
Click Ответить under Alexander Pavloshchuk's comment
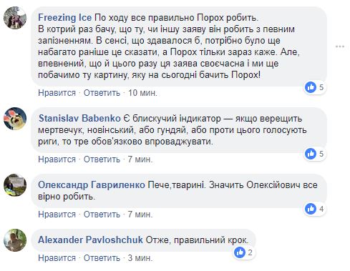102,258
